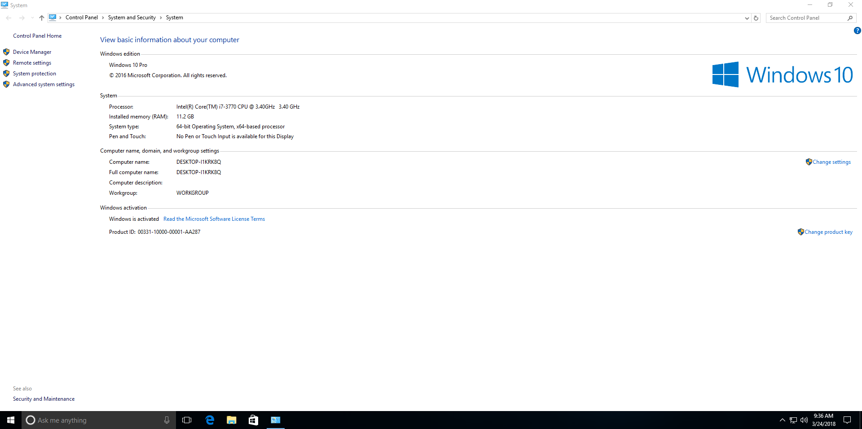Click shield icon next to System protection
The image size is (862, 429).
(6, 74)
